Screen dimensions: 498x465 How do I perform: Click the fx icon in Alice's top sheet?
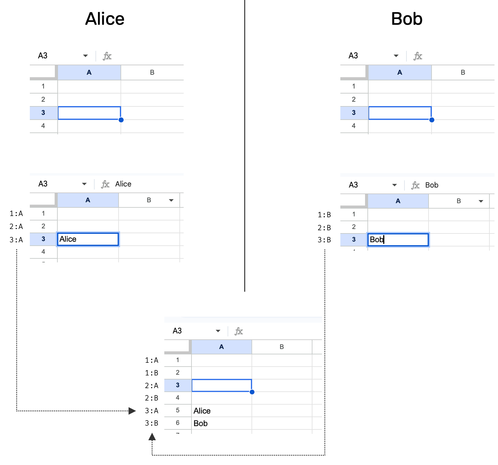pyautogui.click(x=107, y=56)
